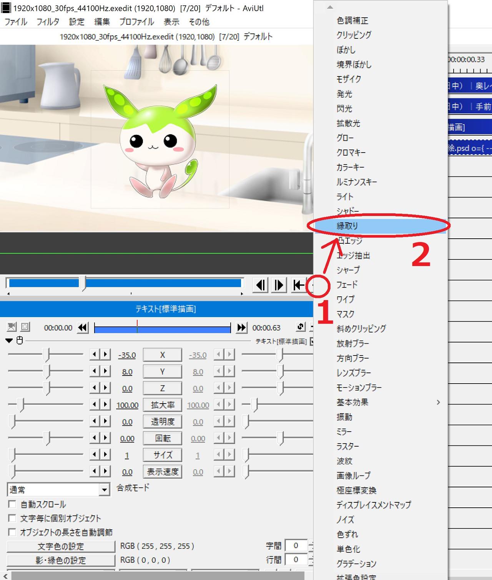Click the dotted-square icon beside camera control
492x580 pixels.
(x=25, y=327)
